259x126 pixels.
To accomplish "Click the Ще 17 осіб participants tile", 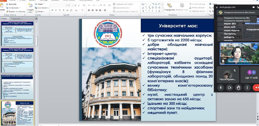I will pos(250,75).
